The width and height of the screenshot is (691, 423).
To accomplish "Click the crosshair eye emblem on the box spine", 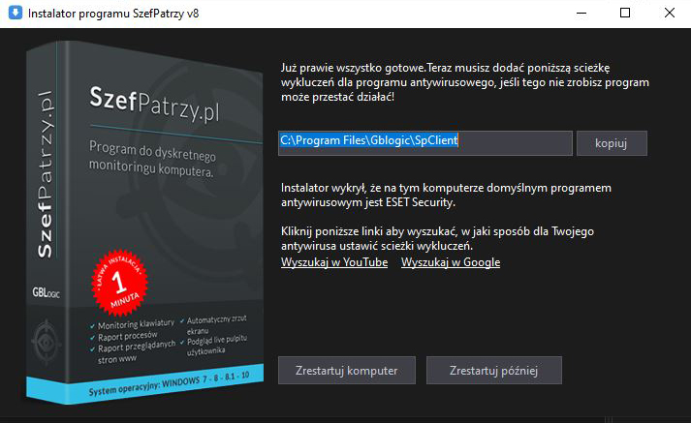I will pyautogui.click(x=46, y=342).
